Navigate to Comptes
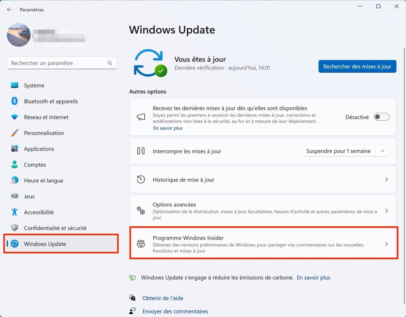The width and height of the screenshot is (406, 317). pos(62,164)
